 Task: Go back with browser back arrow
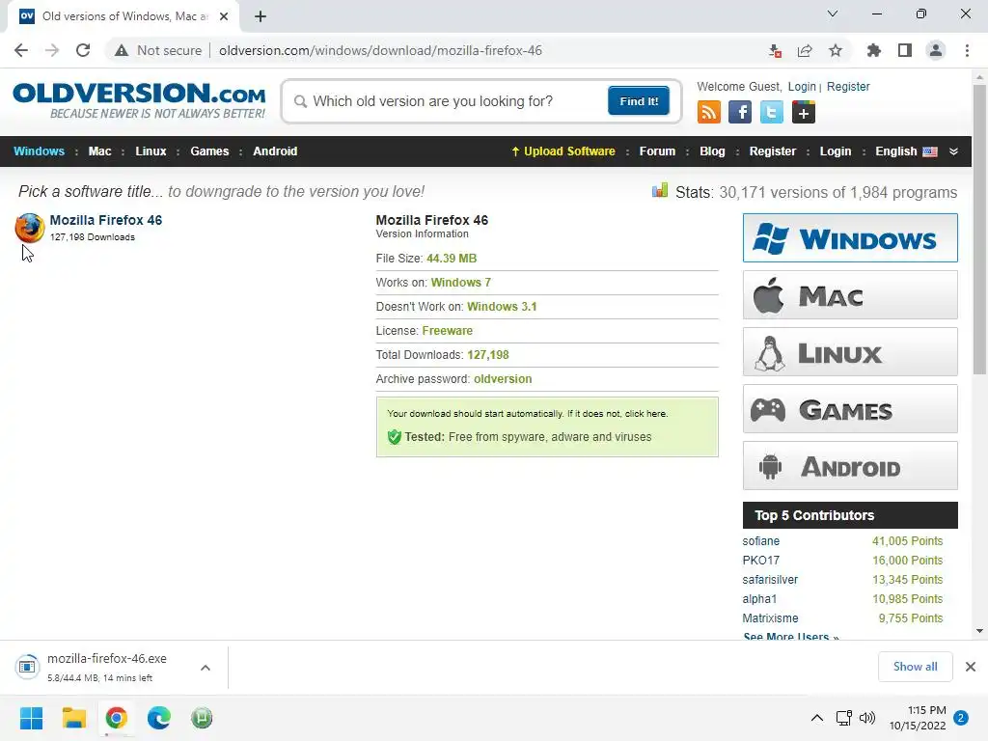tap(21, 50)
